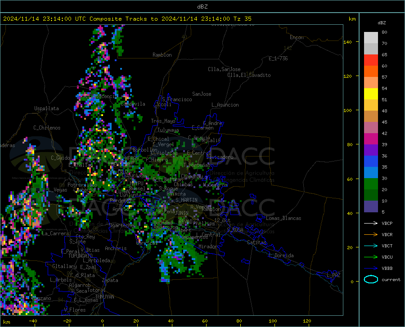Click the 'Anchoris' map label
The width and height of the screenshot is (405, 327).
click(116, 248)
